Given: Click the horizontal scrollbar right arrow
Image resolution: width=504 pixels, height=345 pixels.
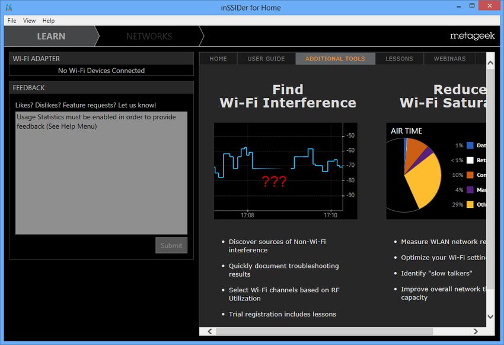Looking at the screenshot, I should tap(476, 331).
